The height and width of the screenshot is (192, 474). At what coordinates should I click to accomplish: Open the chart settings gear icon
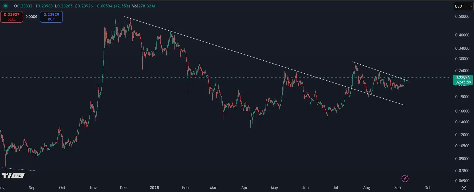464,188
